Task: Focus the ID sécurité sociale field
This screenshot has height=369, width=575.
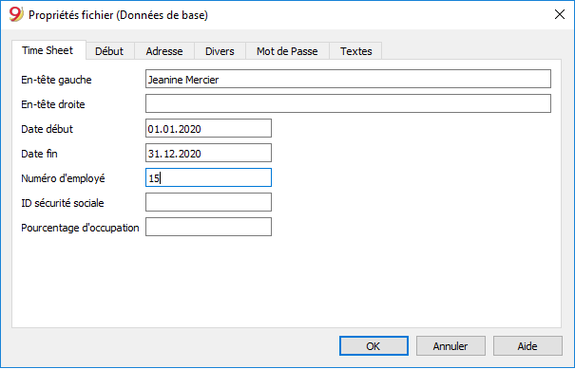Action: point(208,202)
